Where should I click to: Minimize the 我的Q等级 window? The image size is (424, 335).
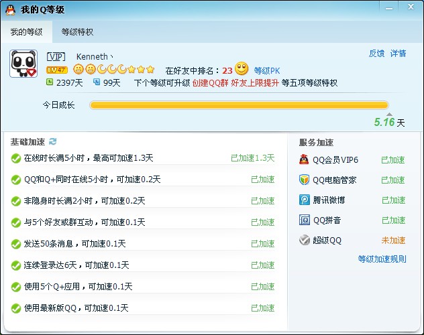point(389,8)
